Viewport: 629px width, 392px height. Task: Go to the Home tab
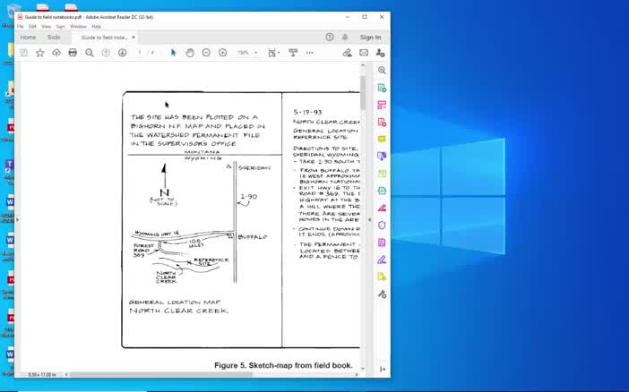[28, 38]
